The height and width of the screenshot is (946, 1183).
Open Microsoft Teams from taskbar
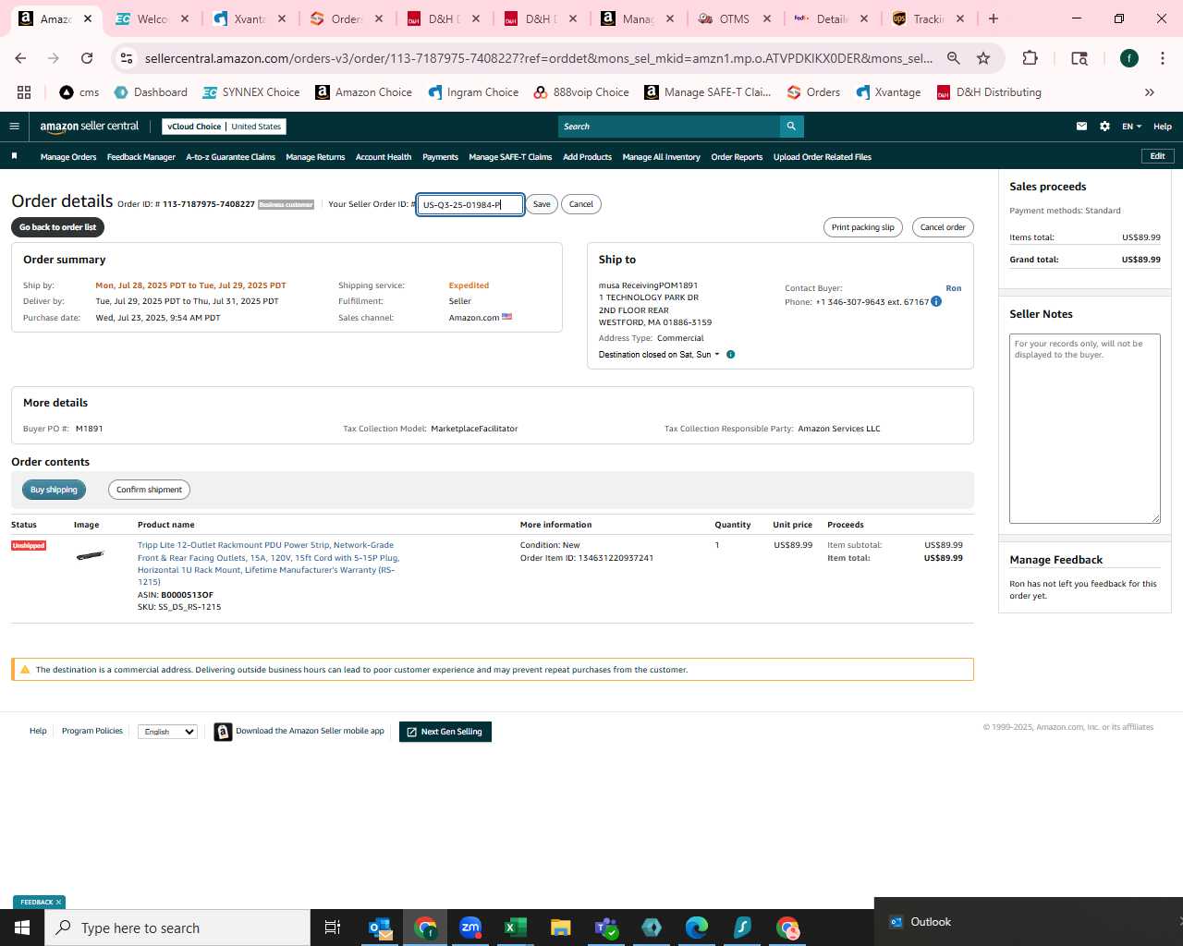click(x=606, y=928)
